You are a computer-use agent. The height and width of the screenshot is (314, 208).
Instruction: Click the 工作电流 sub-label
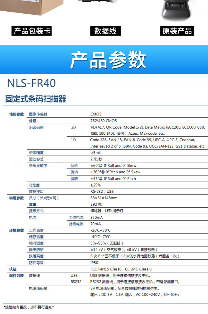click(x=76, y=217)
